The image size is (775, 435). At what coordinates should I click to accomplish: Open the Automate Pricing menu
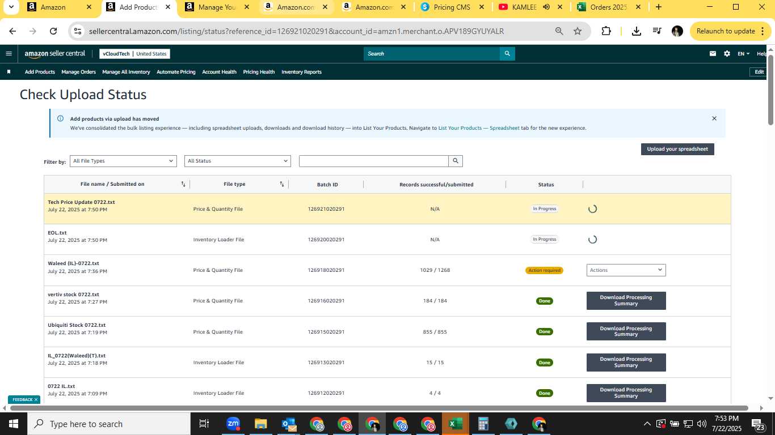(x=176, y=72)
